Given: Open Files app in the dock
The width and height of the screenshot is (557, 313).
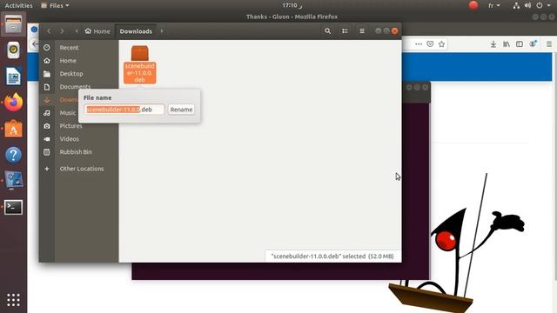Looking at the screenshot, I should click(x=13, y=24).
